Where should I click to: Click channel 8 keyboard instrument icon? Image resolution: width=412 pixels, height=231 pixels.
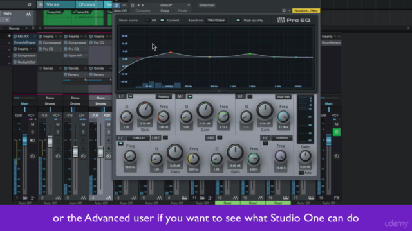(x=185, y=198)
